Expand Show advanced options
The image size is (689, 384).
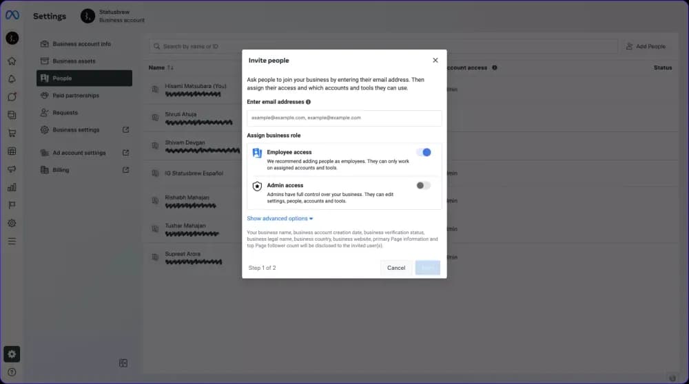pos(280,219)
